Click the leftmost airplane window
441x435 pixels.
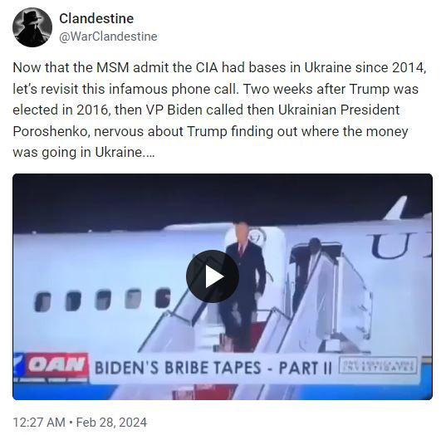[42, 302]
